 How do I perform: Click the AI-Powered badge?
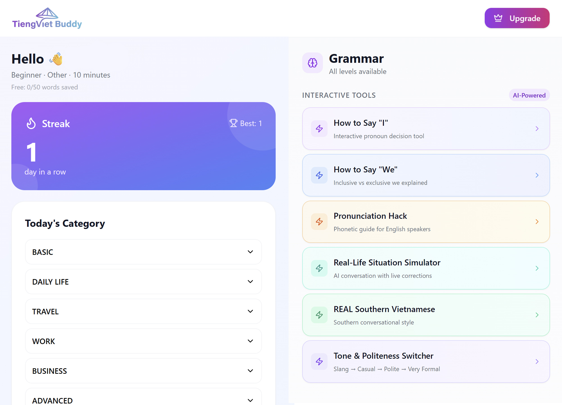529,95
